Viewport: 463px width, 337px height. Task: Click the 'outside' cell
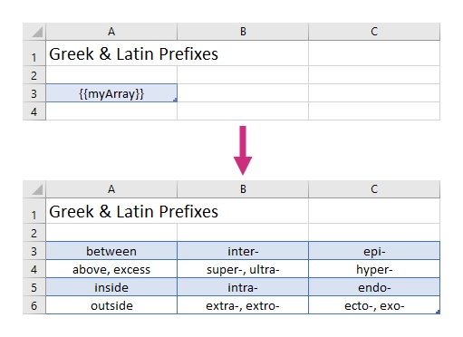tap(111, 305)
